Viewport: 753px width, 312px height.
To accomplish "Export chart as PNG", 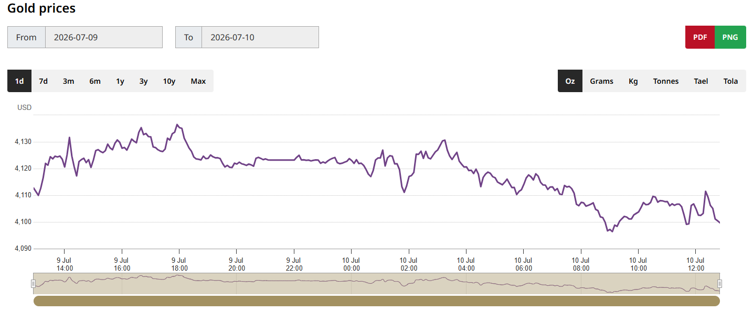I will point(730,37).
